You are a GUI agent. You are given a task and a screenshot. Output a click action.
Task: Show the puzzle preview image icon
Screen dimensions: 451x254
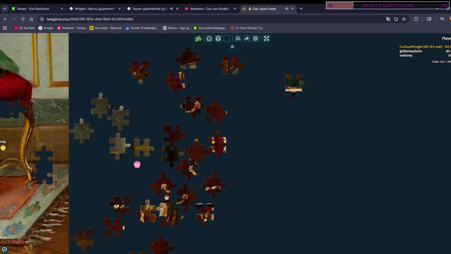tap(218, 38)
